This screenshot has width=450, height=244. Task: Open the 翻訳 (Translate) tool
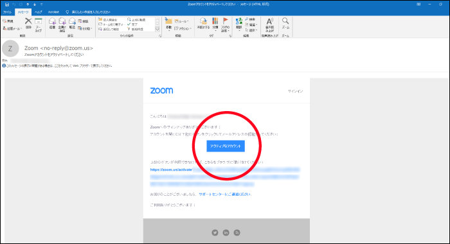[x=239, y=24]
